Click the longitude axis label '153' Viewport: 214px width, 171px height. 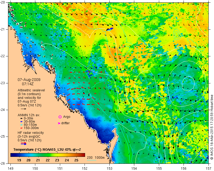tap(109, 169)
